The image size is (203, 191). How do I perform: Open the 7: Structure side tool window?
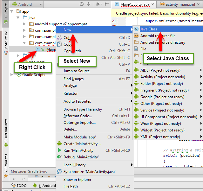6,42
